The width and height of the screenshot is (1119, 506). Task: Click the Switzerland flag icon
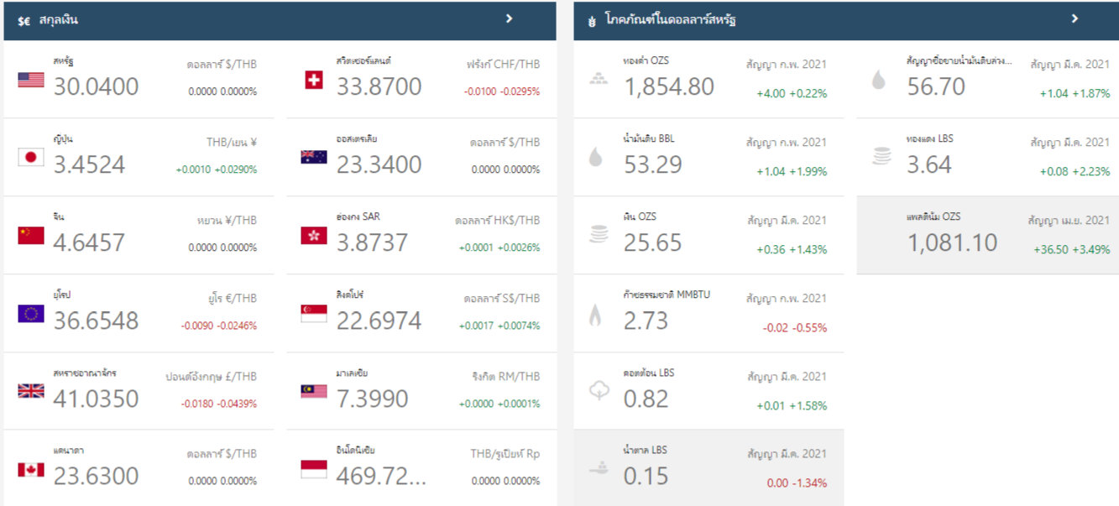coord(314,80)
